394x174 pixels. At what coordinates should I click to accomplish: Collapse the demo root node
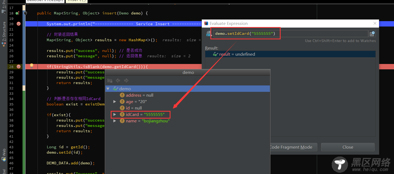[108, 89]
